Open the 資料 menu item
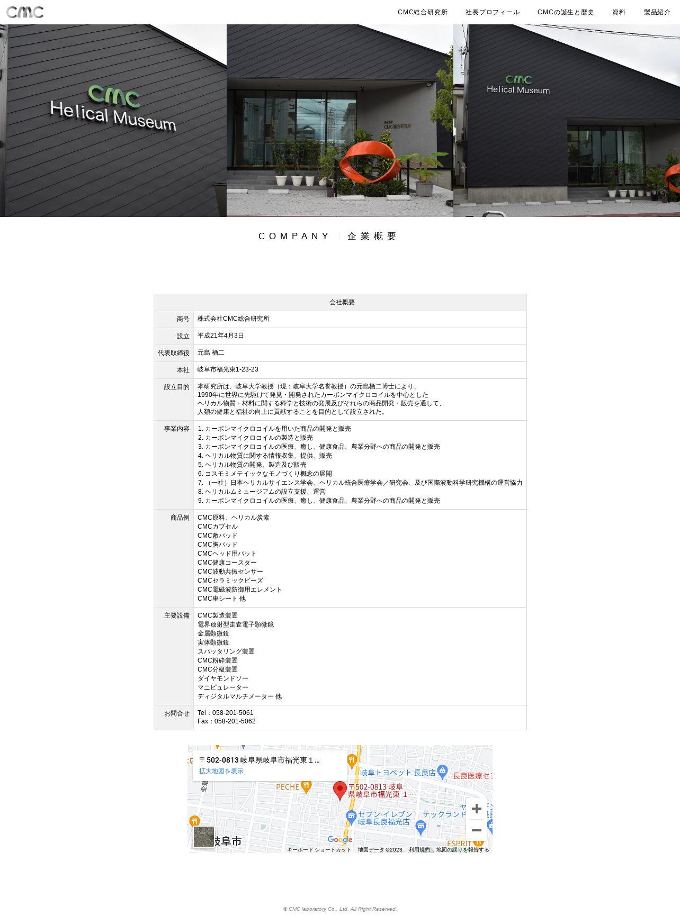The height and width of the screenshot is (915, 680). click(619, 12)
